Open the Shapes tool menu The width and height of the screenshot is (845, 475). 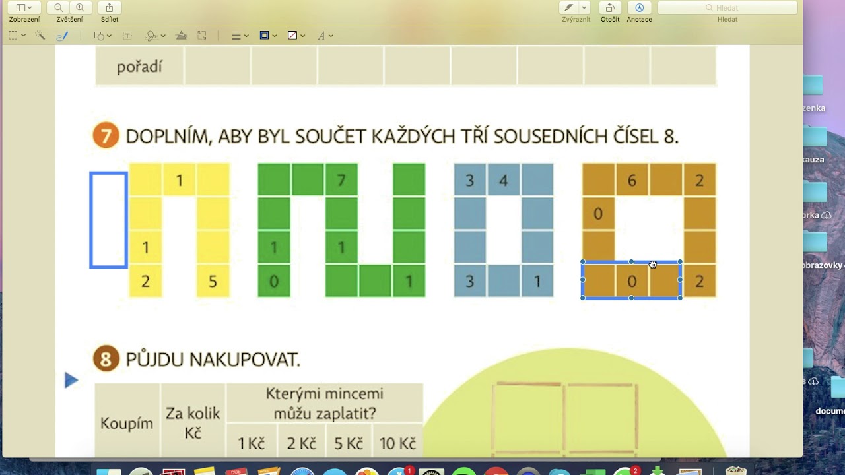point(99,36)
